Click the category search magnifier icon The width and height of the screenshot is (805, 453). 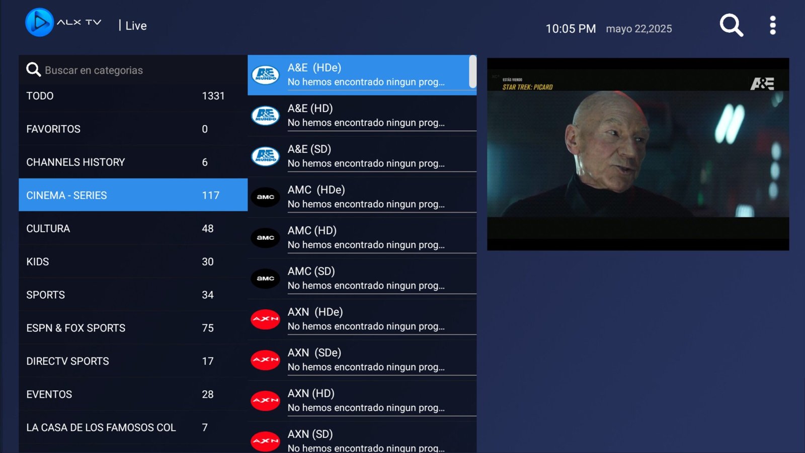click(x=33, y=70)
